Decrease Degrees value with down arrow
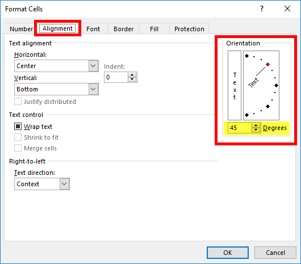Image resolution: width=301 pixels, height=264 pixels. 256,130
